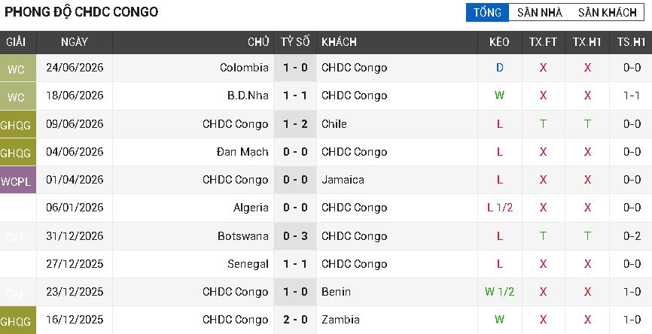Click GHQG badge for 09/06/2026 match
652x334 pixels.
16,124
